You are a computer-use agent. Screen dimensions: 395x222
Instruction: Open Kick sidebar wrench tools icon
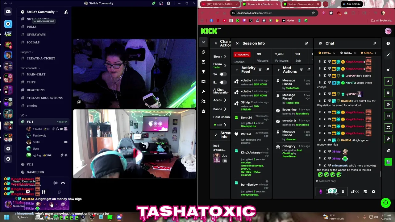click(x=203, y=92)
